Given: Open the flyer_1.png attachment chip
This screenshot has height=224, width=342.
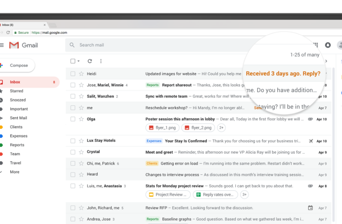Looking at the screenshot, I should pyautogui.click(x=162, y=127).
